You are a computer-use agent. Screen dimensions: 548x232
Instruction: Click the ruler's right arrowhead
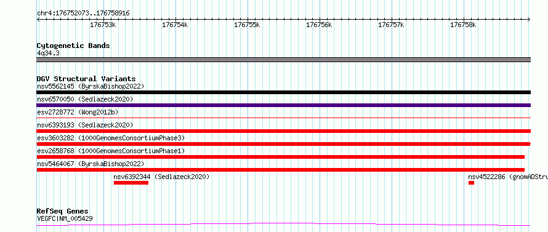529,20
